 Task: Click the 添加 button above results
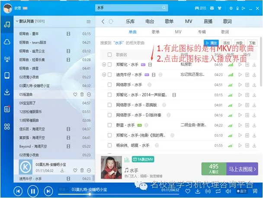pos(226,43)
